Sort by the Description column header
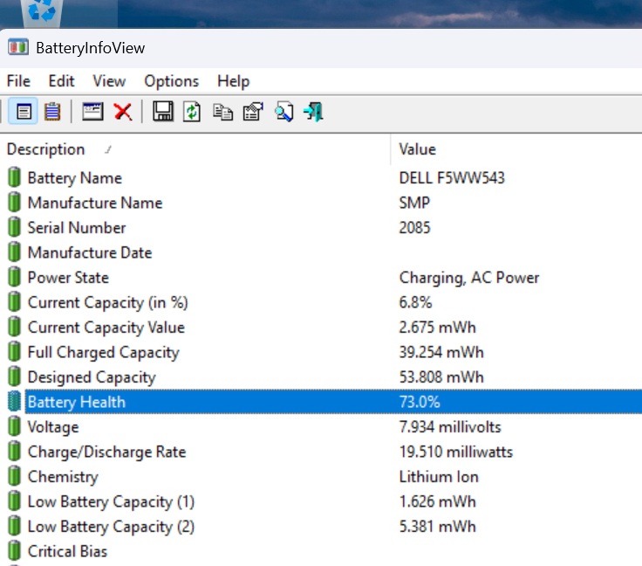642x566 pixels. pyautogui.click(x=195, y=149)
